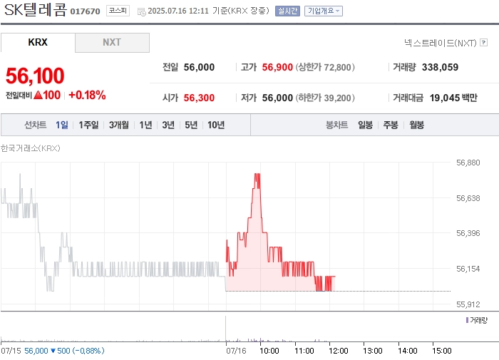
Task: Click the SK텔레콤 stock name
Action: [x=36, y=9]
